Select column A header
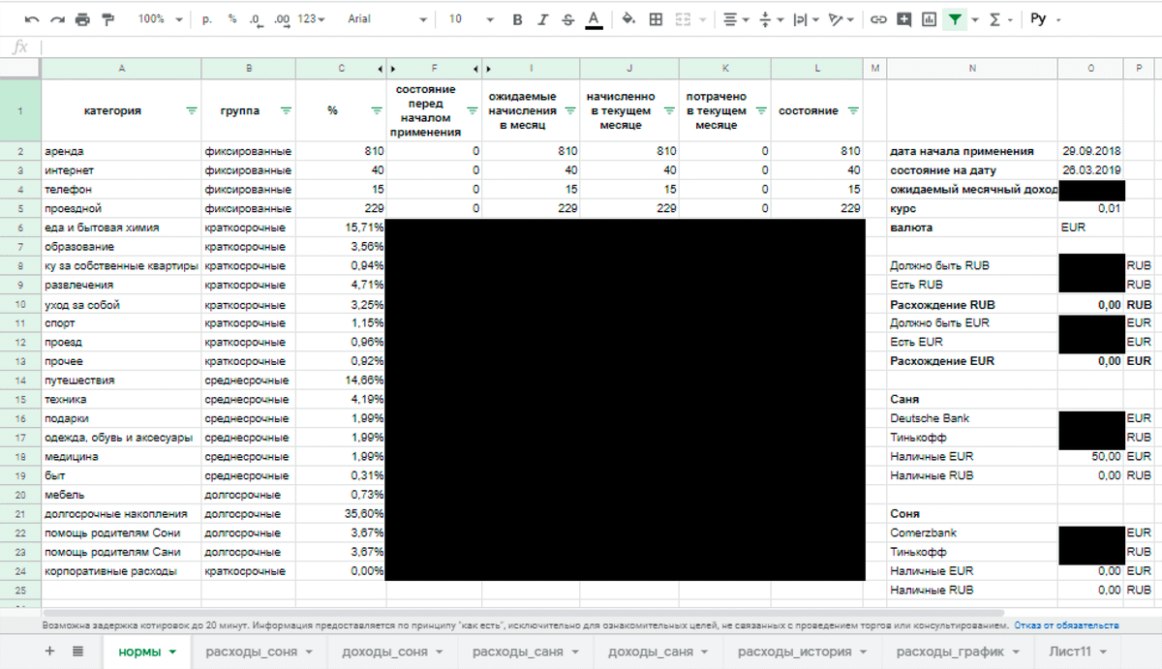This screenshot has width=1162, height=669. tap(121, 69)
